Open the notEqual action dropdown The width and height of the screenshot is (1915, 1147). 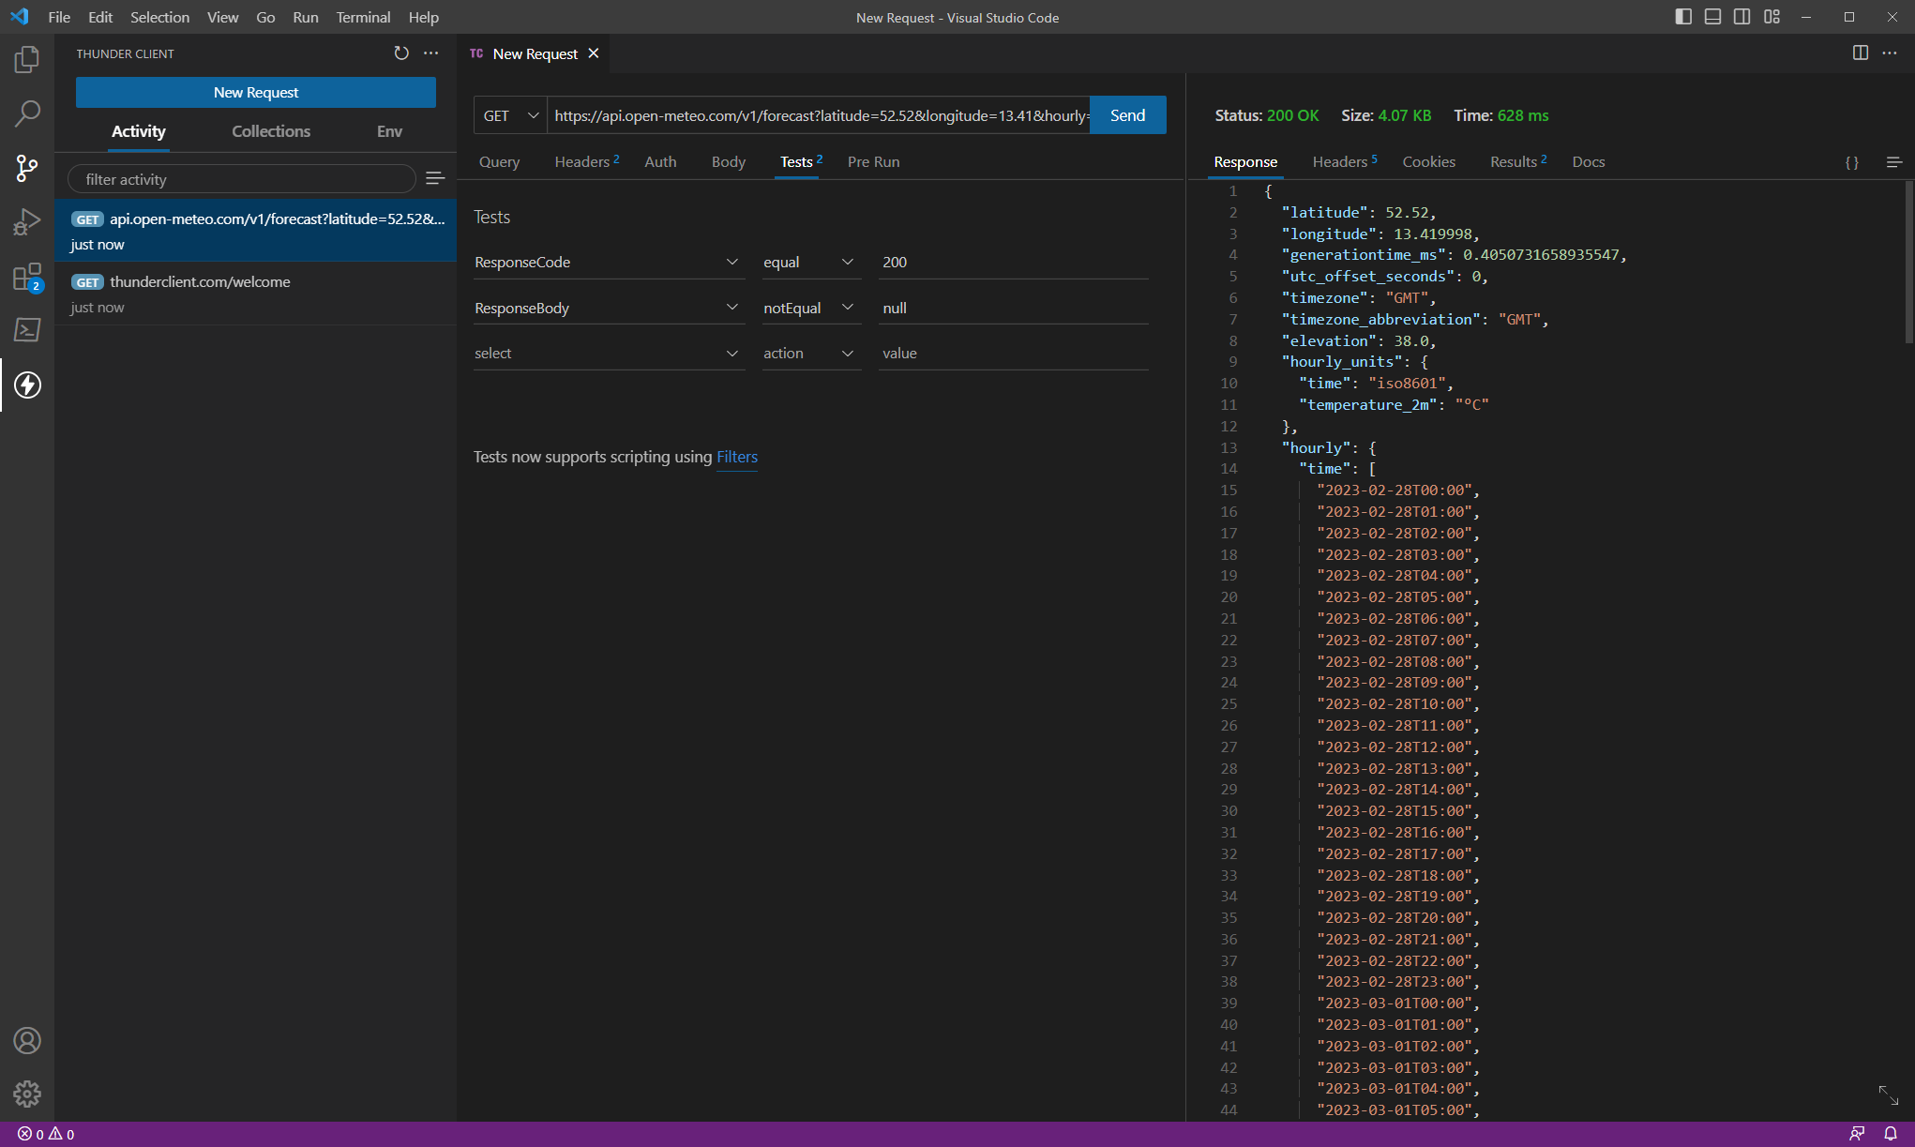(x=809, y=308)
